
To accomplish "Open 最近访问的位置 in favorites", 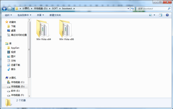I will click(19, 35).
